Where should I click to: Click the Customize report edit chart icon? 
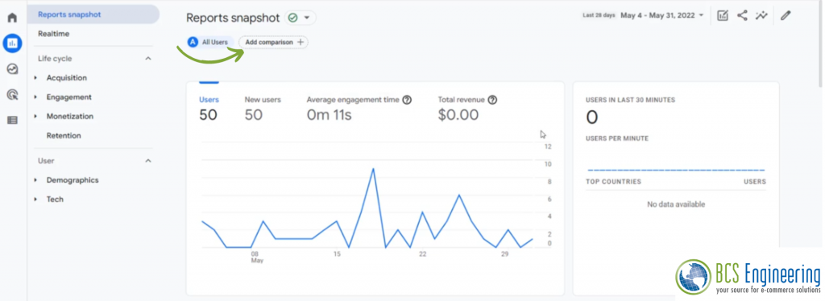click(x=723, y=16)
